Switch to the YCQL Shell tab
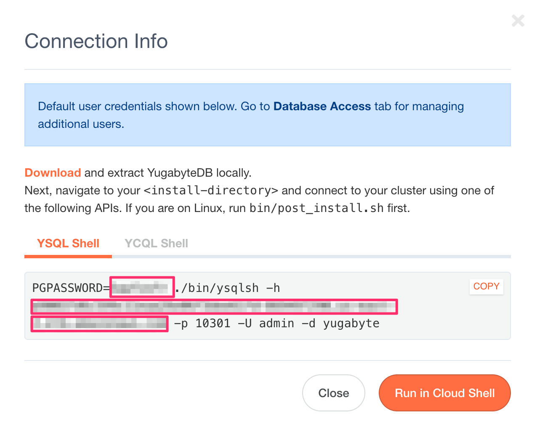Image resolution: width=553 pixels, height=424 pixels. point(156,244)
